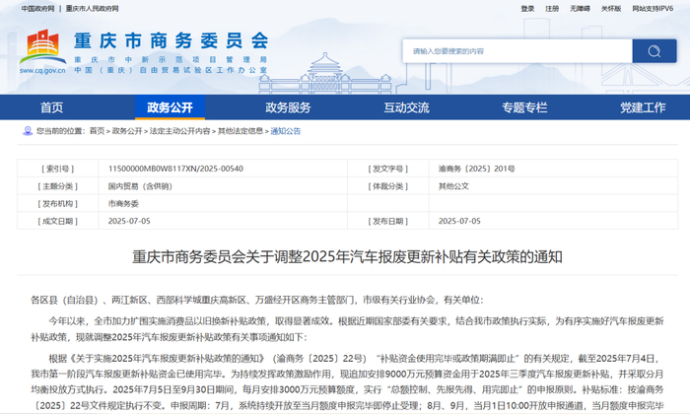
Task: Click the 发布日期 value 2025-07-05
Action: tap(459, 221)
